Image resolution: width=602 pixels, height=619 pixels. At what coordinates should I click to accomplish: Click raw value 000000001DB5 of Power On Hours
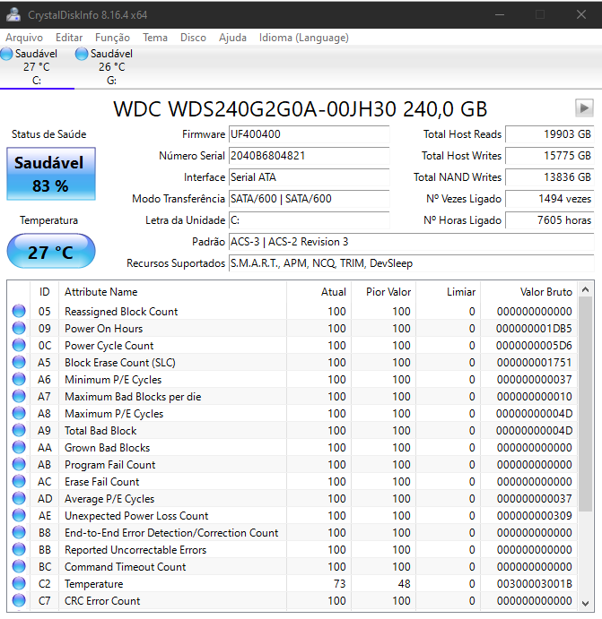[534, 329]
